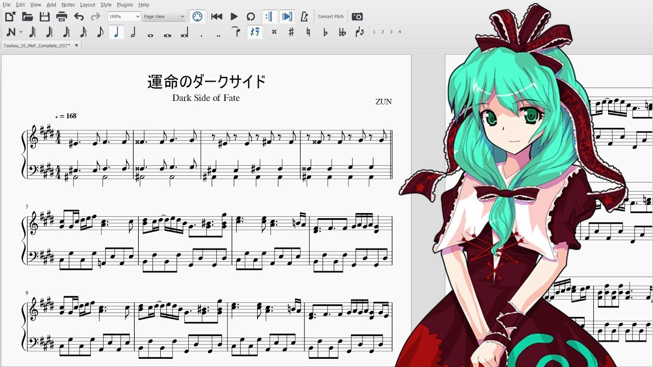Apply the double flat accidental

point(342,32)
